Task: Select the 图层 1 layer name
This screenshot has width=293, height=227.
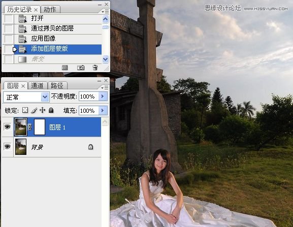Action: pos(57,127)
